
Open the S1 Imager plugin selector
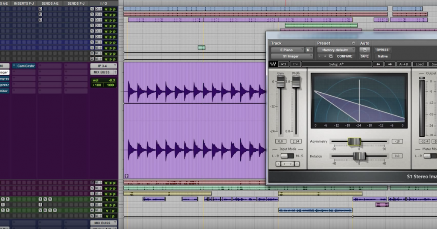[292, 56]
